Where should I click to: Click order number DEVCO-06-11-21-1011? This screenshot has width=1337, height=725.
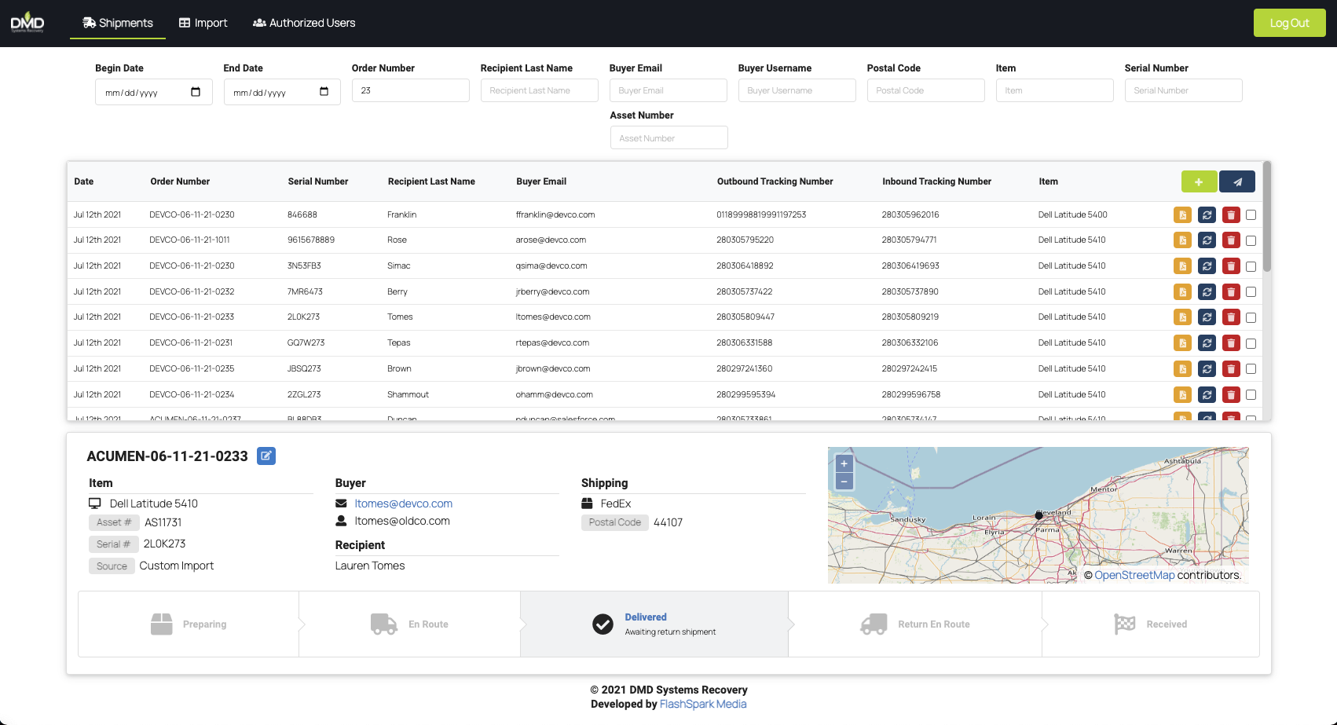point(189,240)
